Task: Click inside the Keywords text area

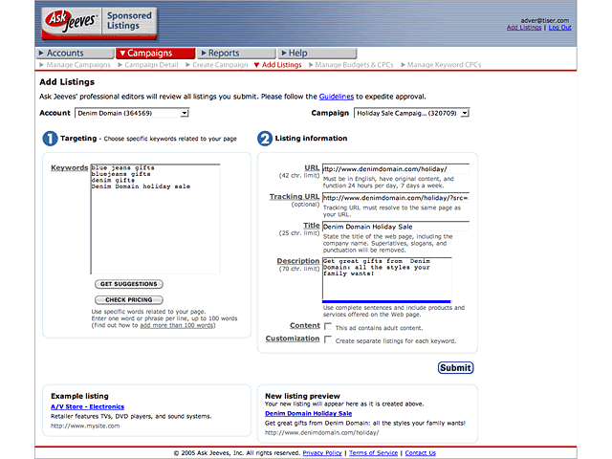Action: pos(155,220)
